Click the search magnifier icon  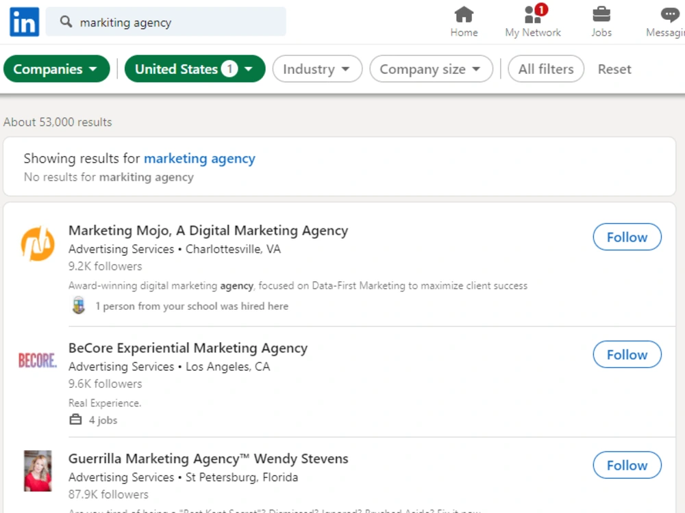coord(66,21)
